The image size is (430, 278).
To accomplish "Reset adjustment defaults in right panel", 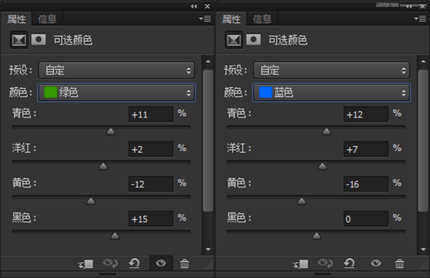I will point(349,263).
